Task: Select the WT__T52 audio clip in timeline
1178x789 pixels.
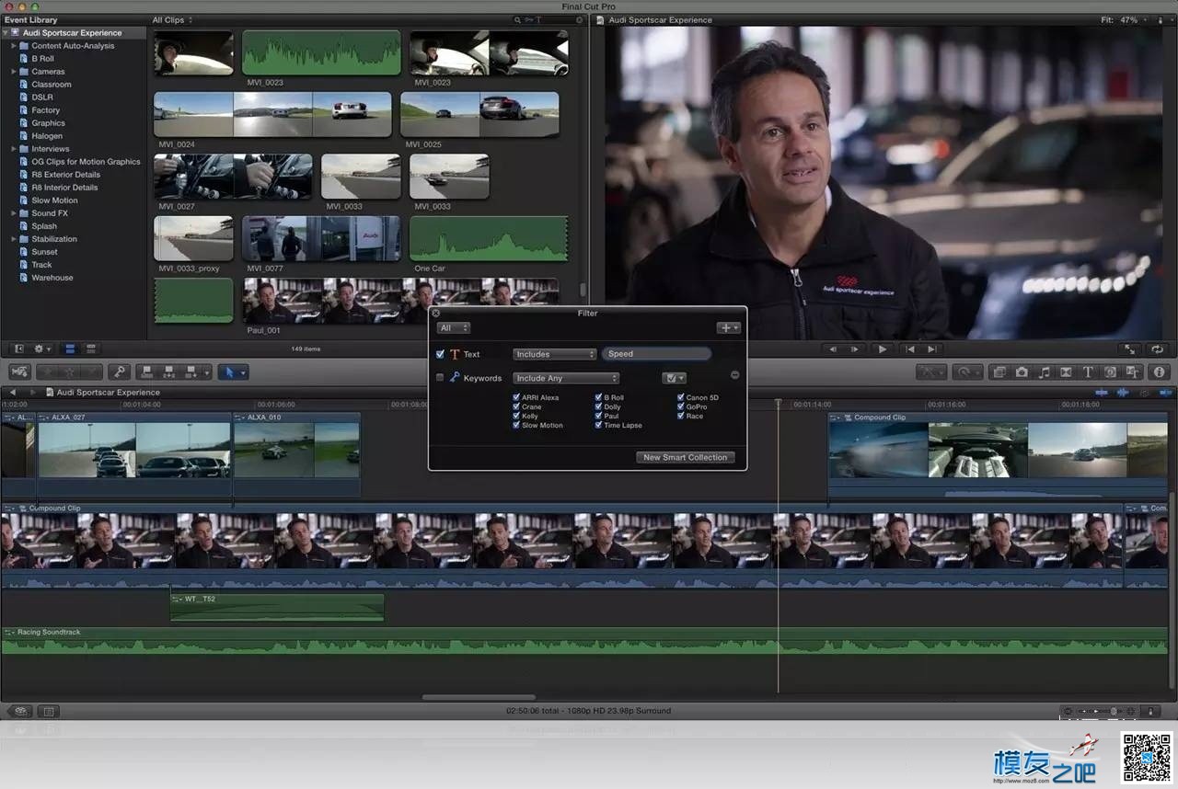Action: coord(277,607)
